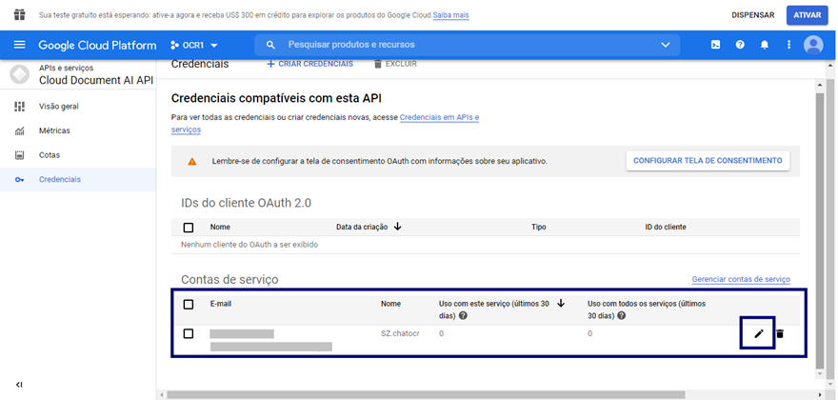This screenshot has height=400, width=838.
Task: Click the vertical scrollbar thumb
Action: 822,230
